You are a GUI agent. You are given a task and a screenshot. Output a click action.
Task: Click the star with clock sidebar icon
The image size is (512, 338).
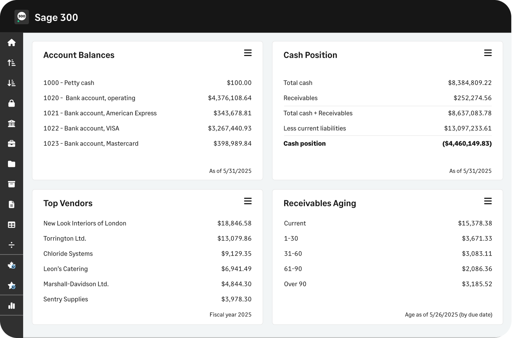(12, 286)
